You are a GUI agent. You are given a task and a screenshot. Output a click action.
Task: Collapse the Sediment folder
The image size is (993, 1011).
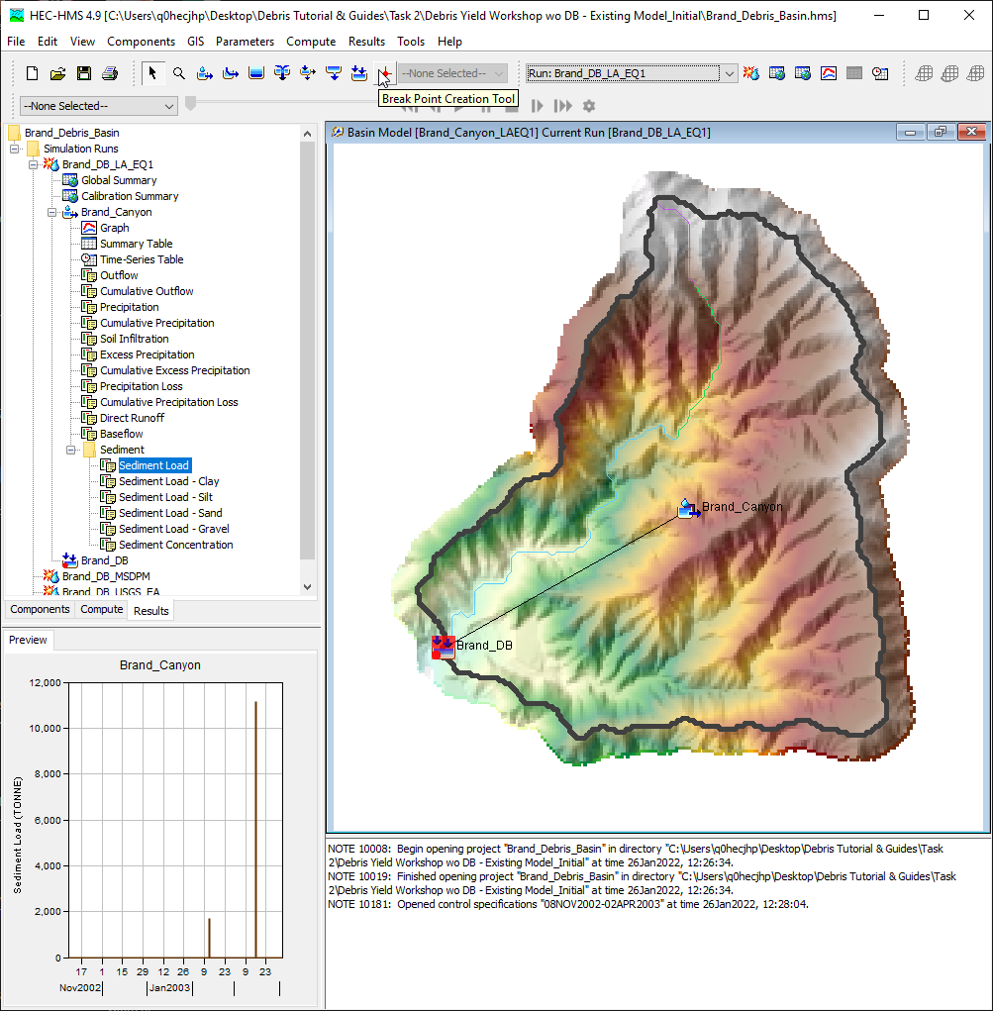71,451
